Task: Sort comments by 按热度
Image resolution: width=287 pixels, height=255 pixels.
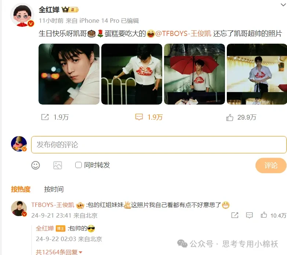Action: pyautogui.click(x=21, y=189)
